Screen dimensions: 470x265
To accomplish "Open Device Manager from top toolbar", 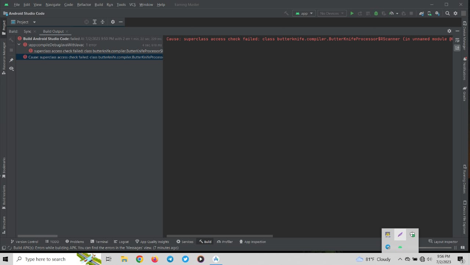I will 429,14.
